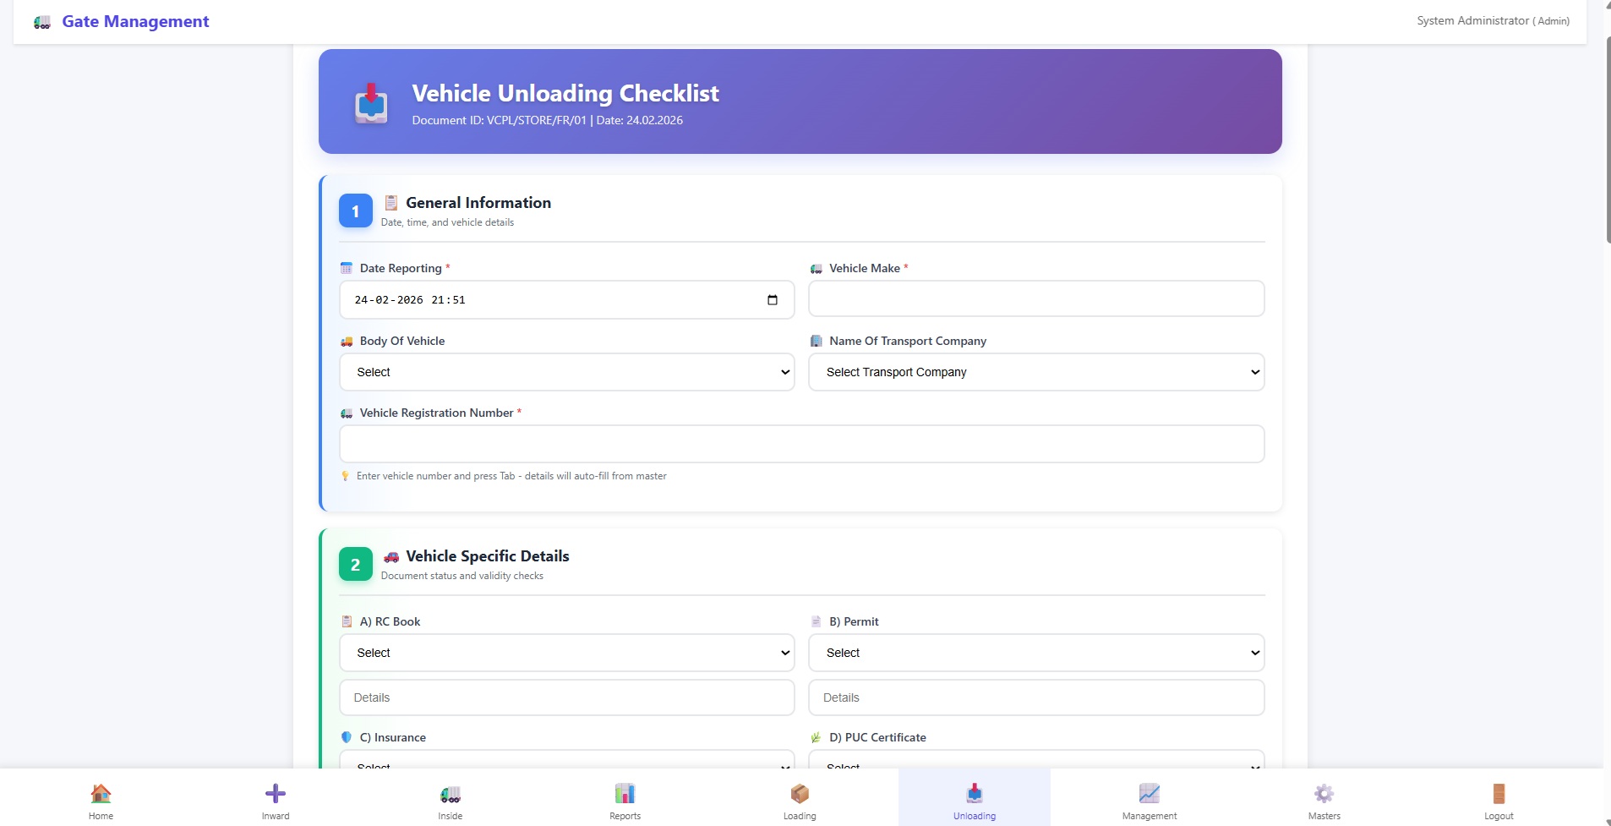The image size is (1611, 826).
Task: Open the calendar picker in Date Reporting
Action: pos(772,300)
